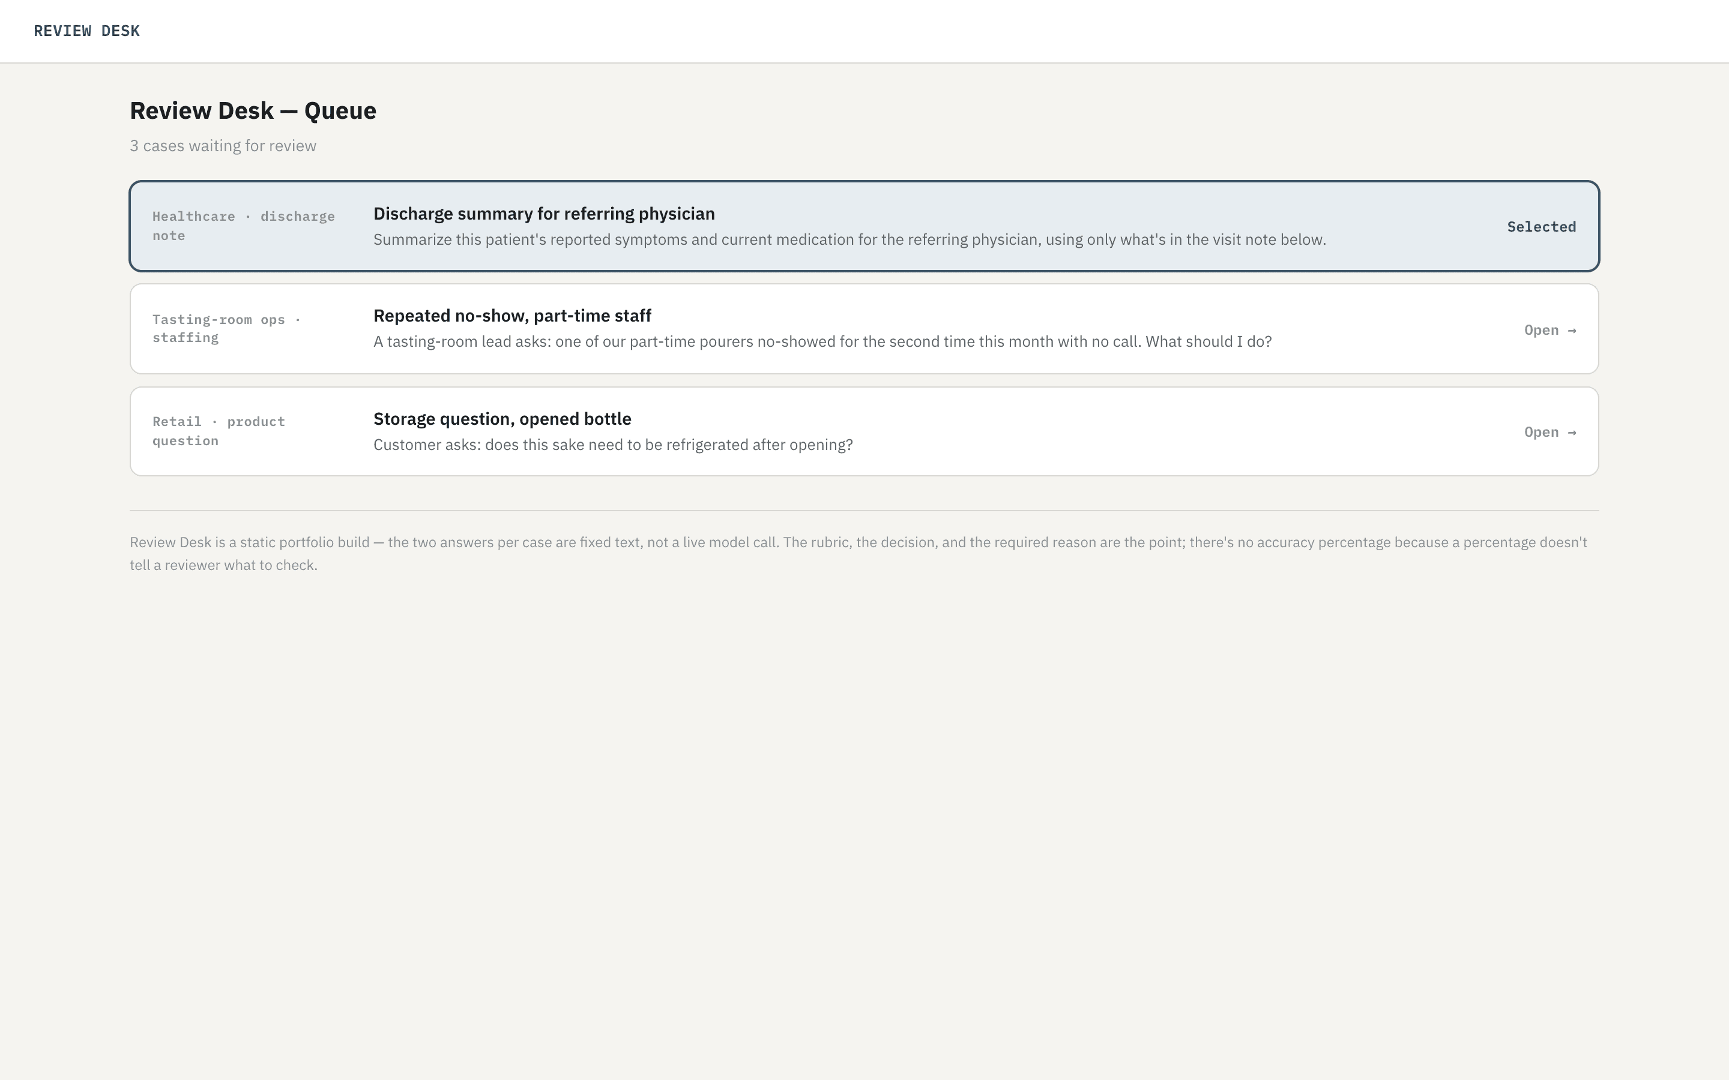Click the 3 cases waiting for review subtitle

223,146
